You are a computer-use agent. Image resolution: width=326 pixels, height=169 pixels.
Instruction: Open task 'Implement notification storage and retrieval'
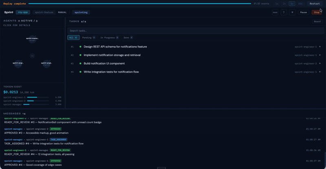112,55
